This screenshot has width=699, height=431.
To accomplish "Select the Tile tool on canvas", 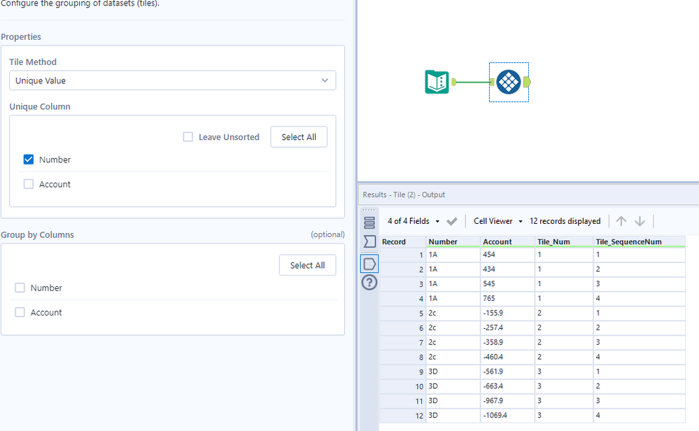I will pyautogui.click(x=509, y=82).
